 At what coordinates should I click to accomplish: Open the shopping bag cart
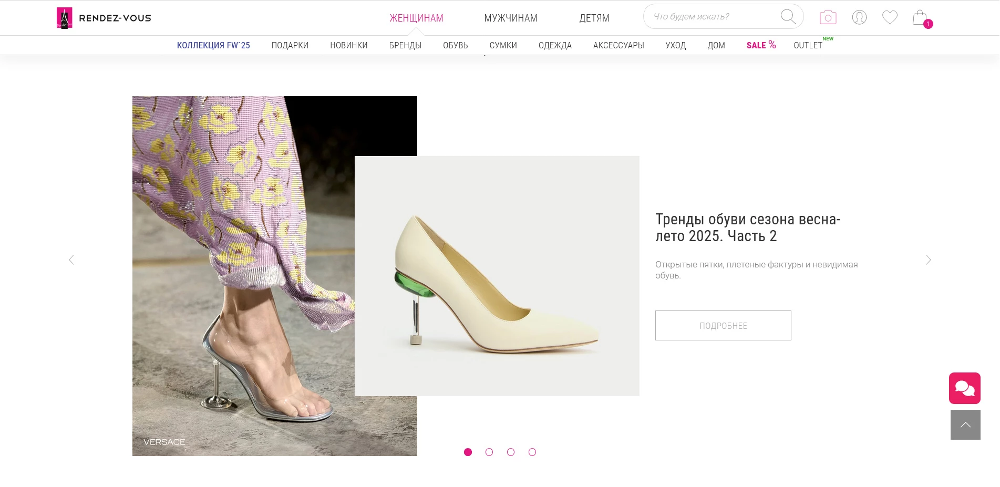click(x=920, y=18)
